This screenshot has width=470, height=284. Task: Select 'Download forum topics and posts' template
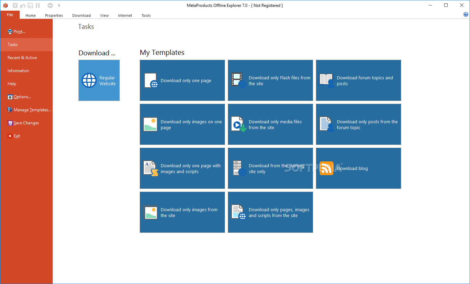[359, 80]
